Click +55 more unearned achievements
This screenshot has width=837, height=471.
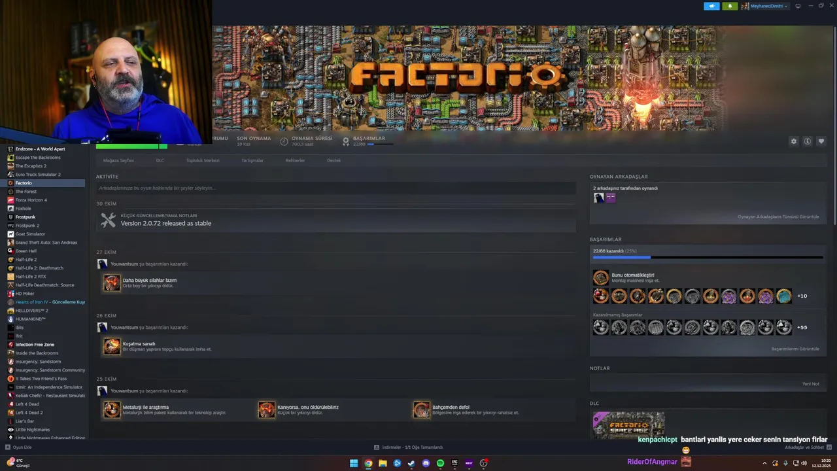click(802, 327)
